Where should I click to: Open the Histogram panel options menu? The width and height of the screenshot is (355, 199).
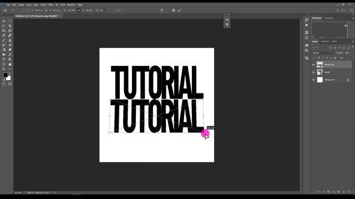(353, 18)
